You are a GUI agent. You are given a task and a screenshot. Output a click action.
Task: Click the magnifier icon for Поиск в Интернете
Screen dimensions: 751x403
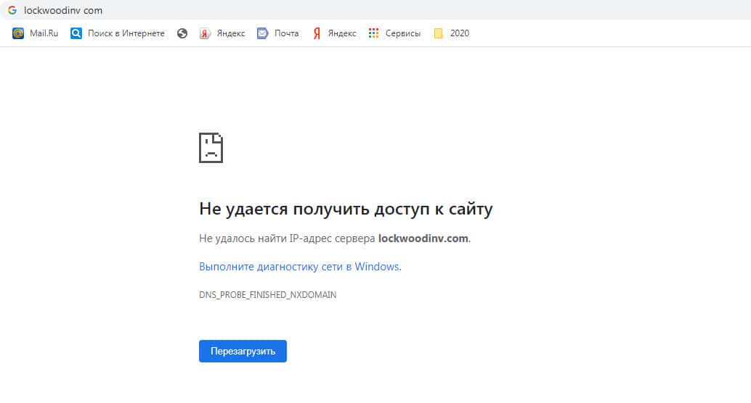76,33
